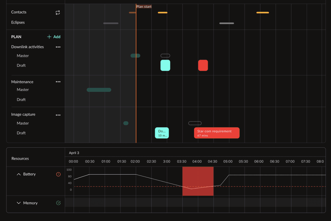Click the dashed outline placeholder in Downlink Master

[x=165, y=56]
